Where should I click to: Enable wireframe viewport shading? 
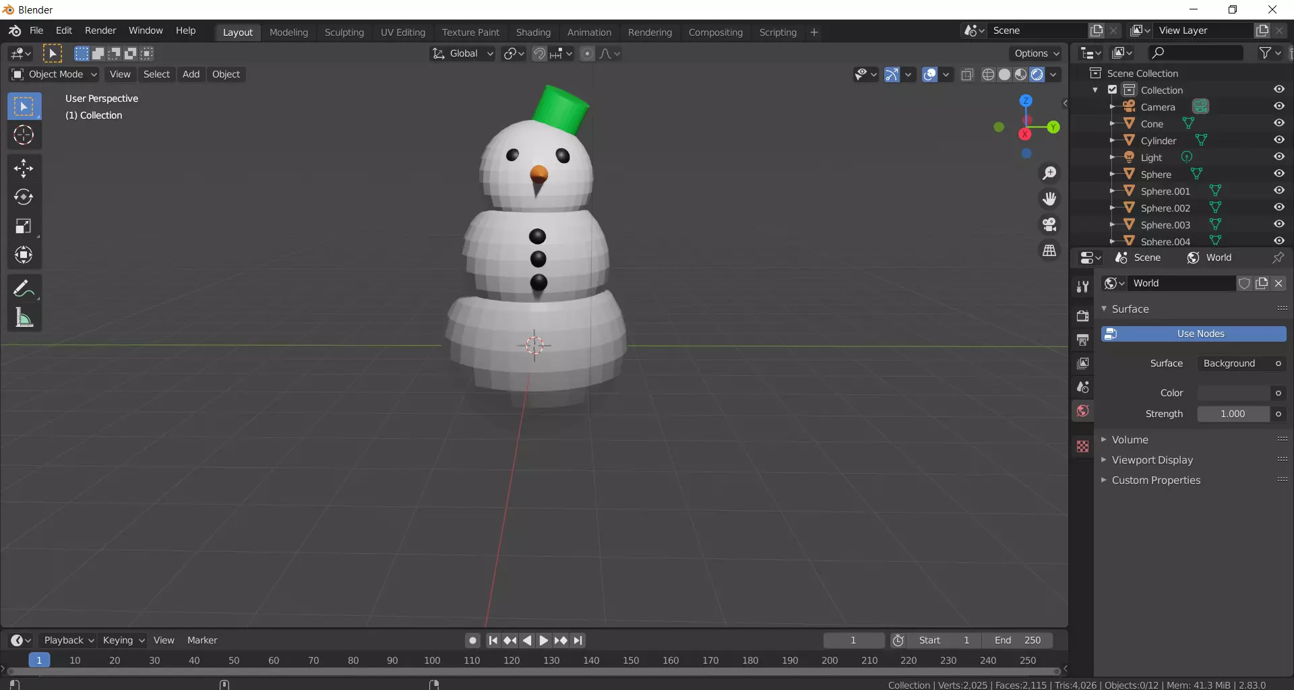tap(988, 75)
